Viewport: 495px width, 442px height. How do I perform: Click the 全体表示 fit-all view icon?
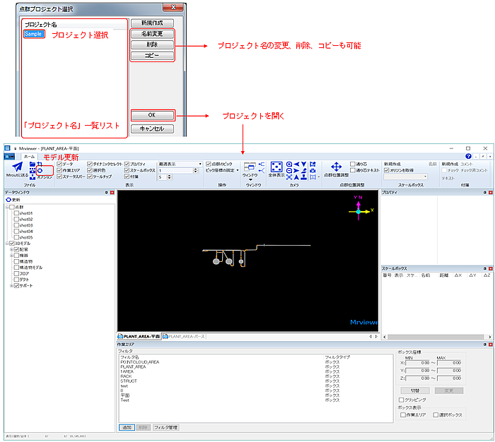pos(276,167)
